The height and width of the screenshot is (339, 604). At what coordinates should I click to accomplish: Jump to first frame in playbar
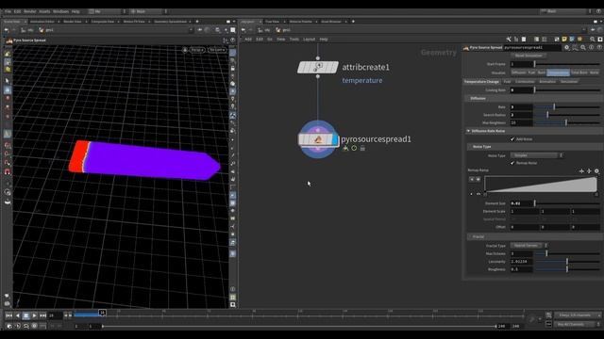click(8, 315)
